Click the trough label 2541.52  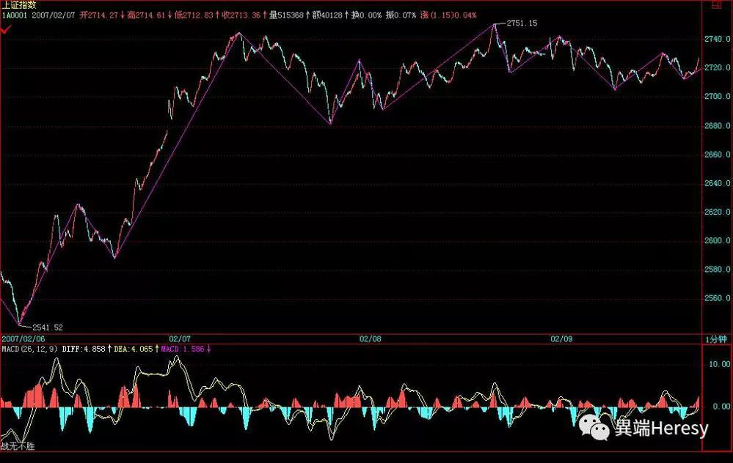click(x=47, y=327)
